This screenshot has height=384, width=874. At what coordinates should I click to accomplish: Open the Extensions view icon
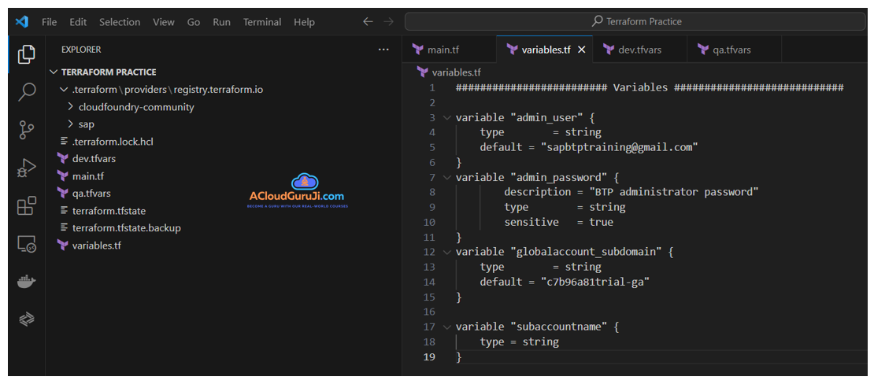pos(27,206)
